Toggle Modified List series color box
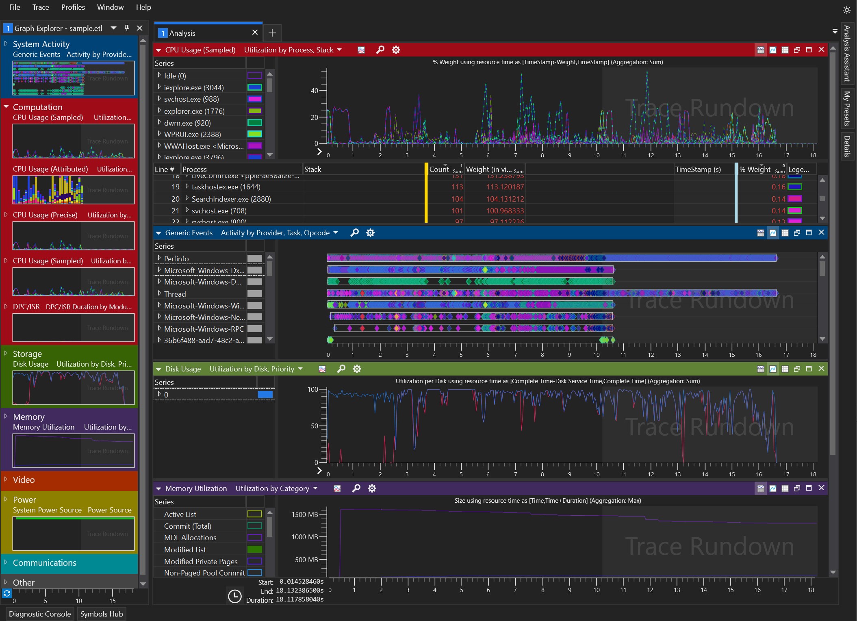This screenshot has height=621, width=857. 255,549
